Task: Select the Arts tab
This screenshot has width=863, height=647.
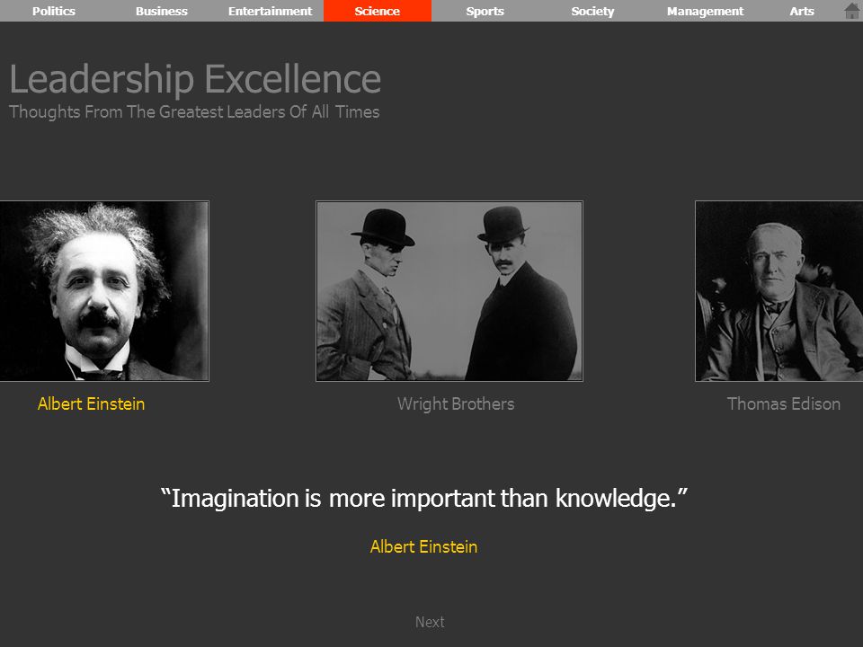Action: [802, 11]
